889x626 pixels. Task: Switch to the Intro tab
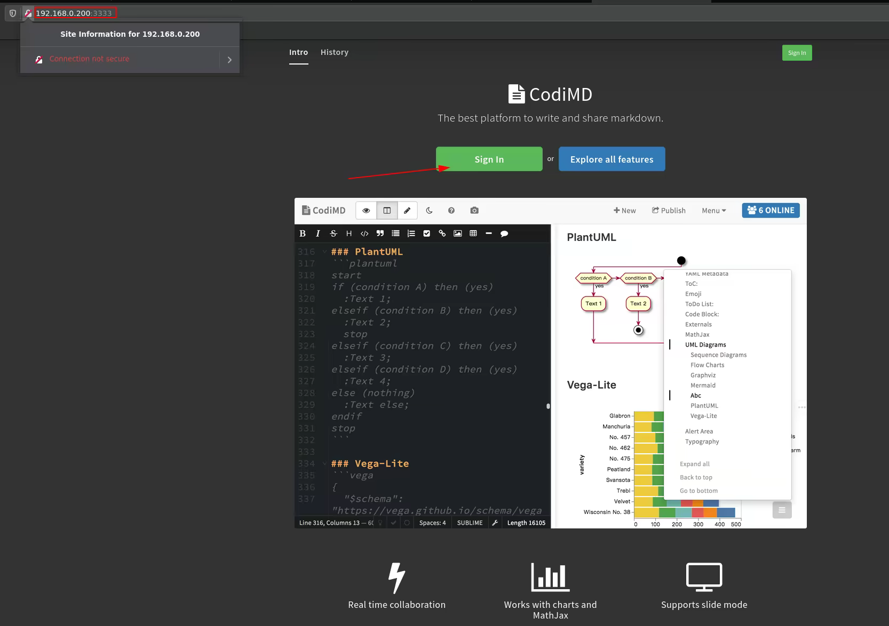[x=298, y=52]
